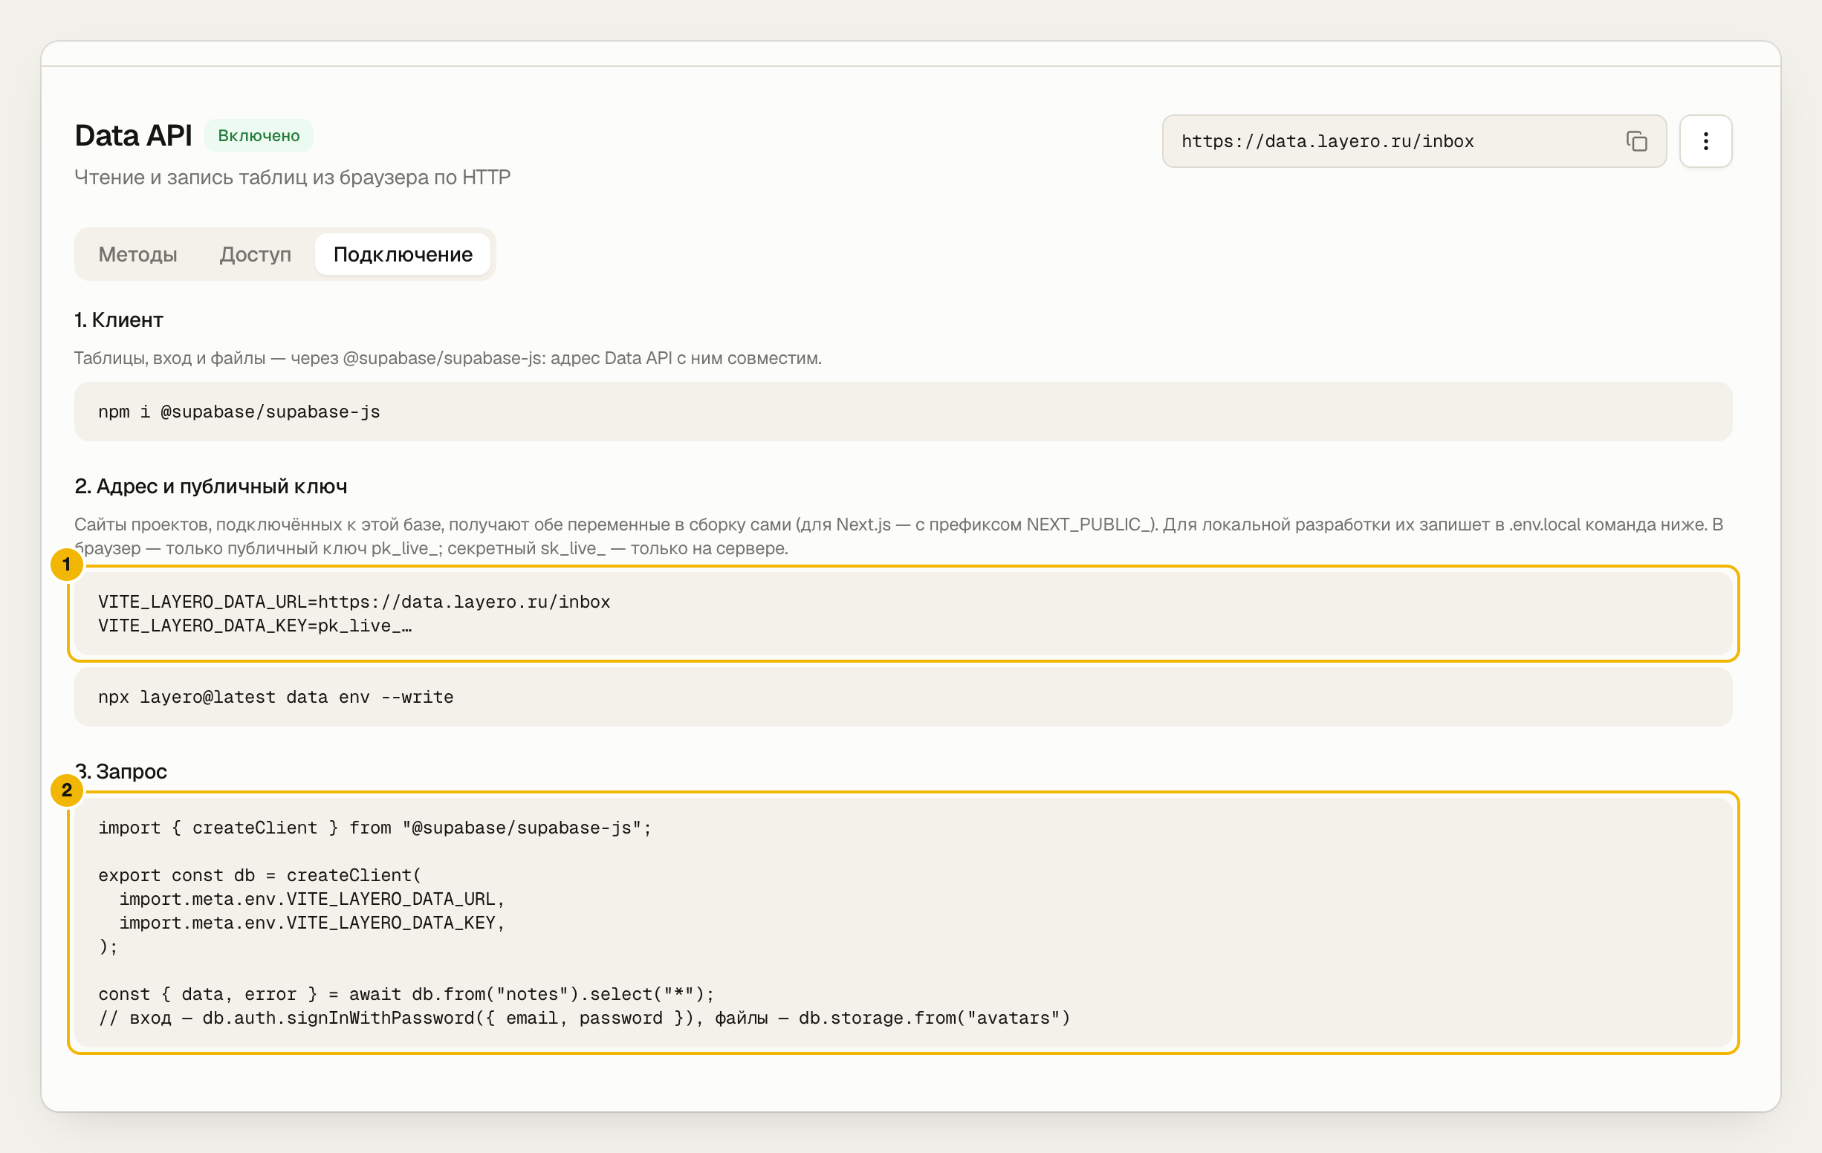Select the Подключение tab
The width and height of the screenshot is (1822, 1153).
tap(403, 254)
